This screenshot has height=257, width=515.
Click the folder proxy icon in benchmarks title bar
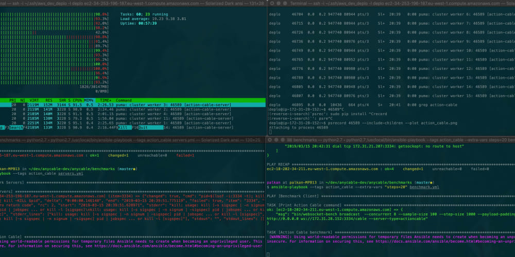[289, 140]
